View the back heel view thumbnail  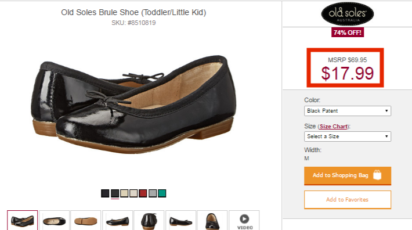149,221
